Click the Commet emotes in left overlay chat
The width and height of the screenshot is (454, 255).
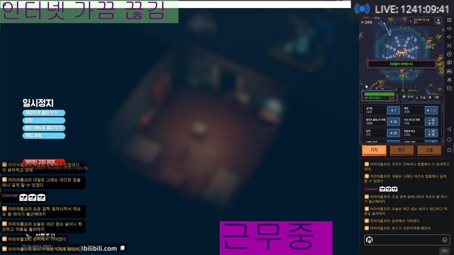(32, 198)
